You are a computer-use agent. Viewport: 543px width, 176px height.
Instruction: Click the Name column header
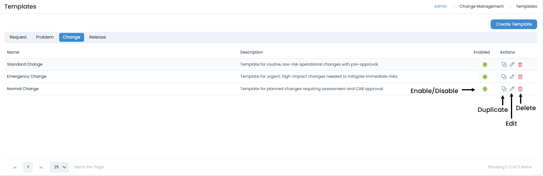[13, 52]
